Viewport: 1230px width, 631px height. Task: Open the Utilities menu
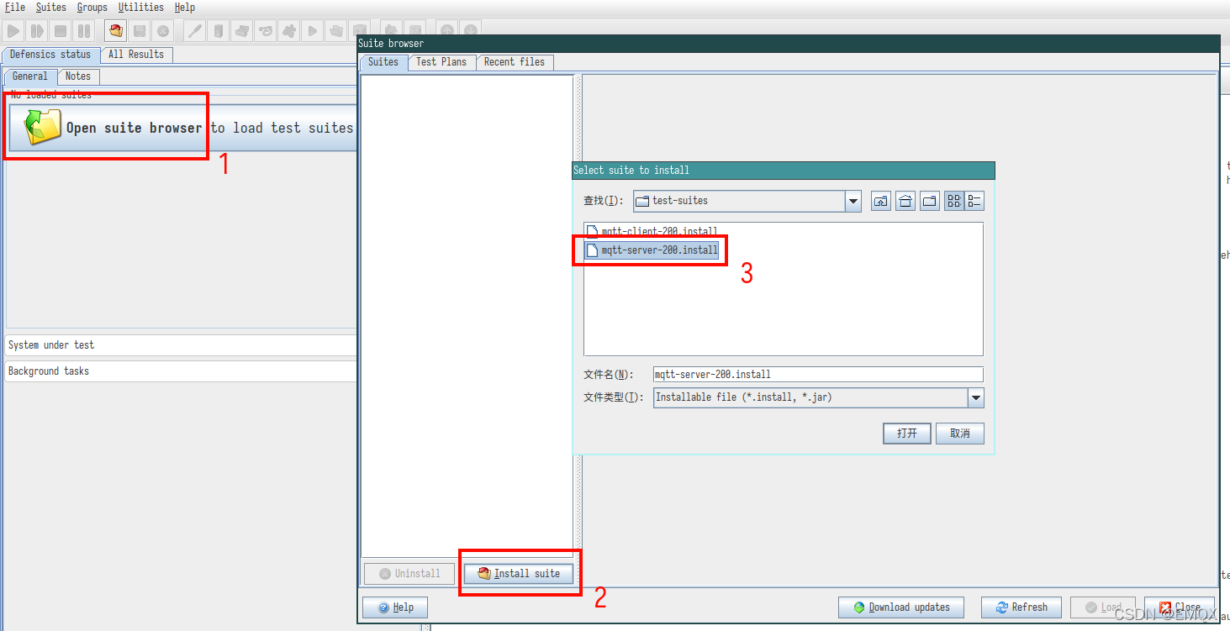140,8
